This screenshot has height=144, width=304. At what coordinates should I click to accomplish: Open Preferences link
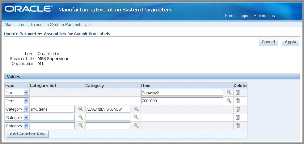264,16
